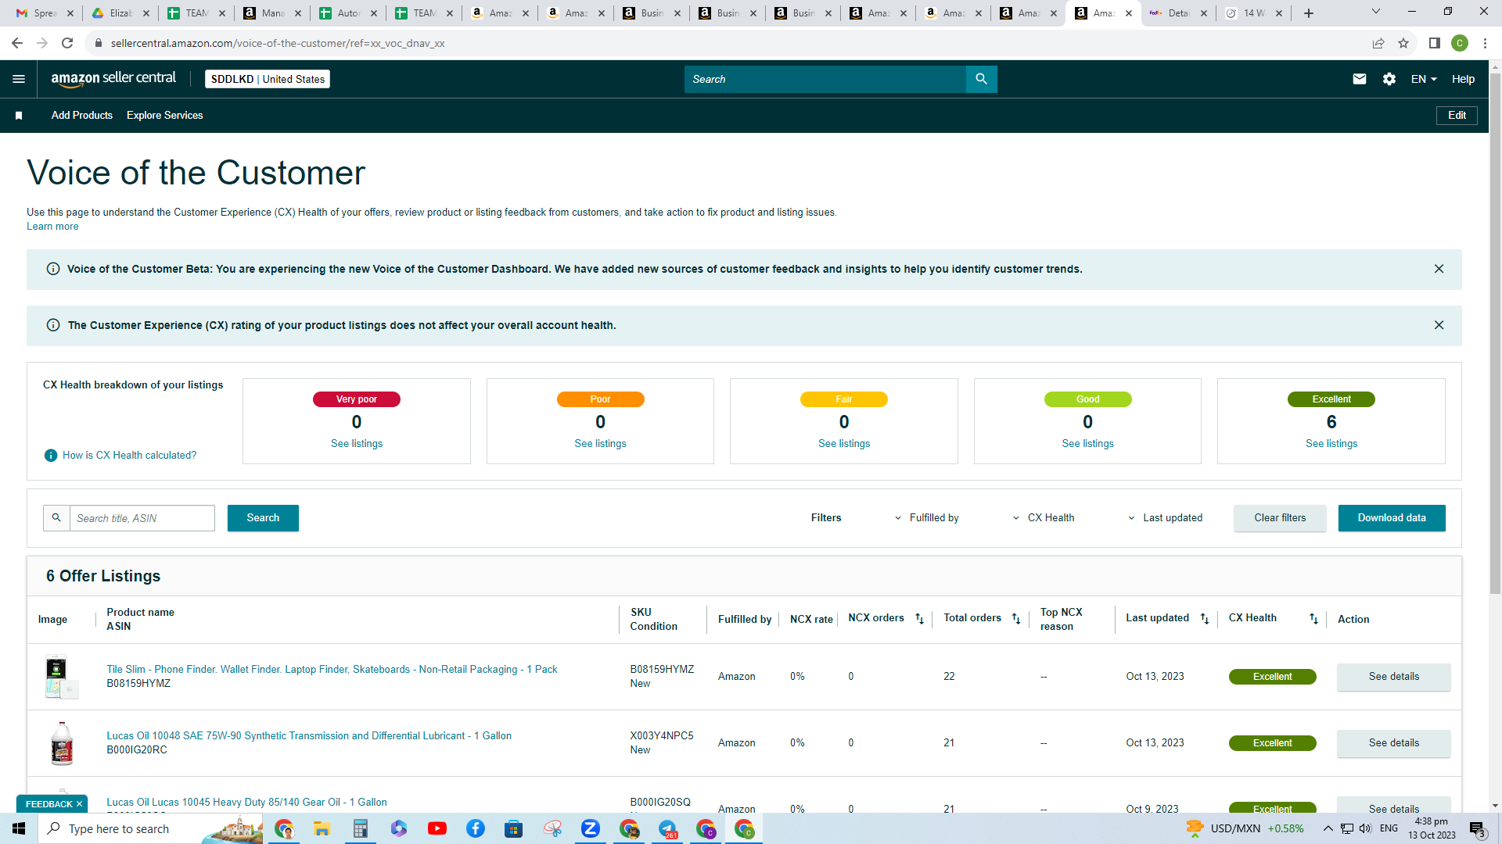The width and height of the screenshot is (1502, 844).
Task: Sort the table by Total orders
Action: pyautogui.click(x=1016, y=619)
